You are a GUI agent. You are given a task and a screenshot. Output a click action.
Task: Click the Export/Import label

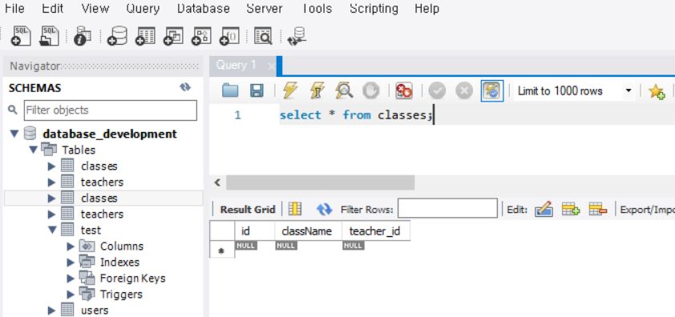647,210
